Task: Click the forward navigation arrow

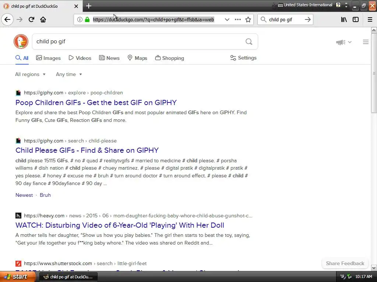Action: 20,19
